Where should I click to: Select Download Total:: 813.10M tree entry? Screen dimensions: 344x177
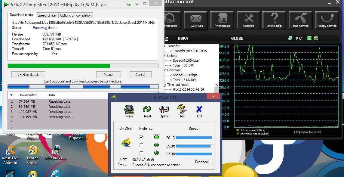[x=185, y=80]
